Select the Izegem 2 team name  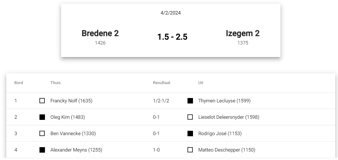(x=243, y=33)
